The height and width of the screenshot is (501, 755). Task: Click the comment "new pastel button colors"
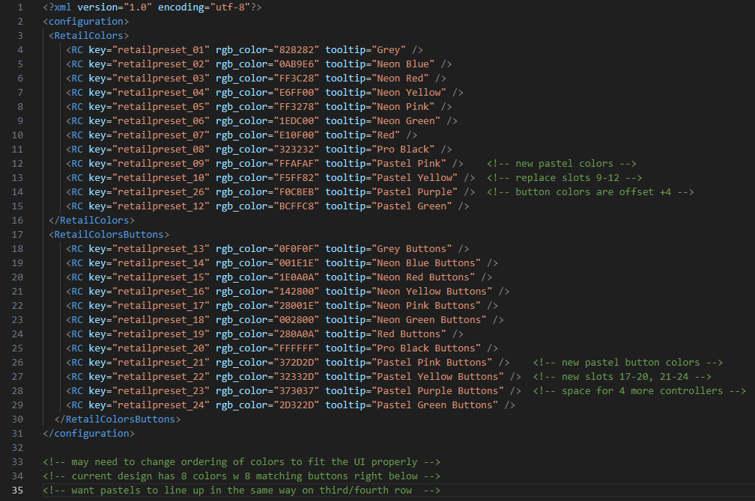pyautogui.click(x=628, y=363)
